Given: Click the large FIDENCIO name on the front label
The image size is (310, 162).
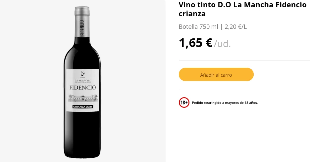Looking at the screenshot, I should click(82, 88).
